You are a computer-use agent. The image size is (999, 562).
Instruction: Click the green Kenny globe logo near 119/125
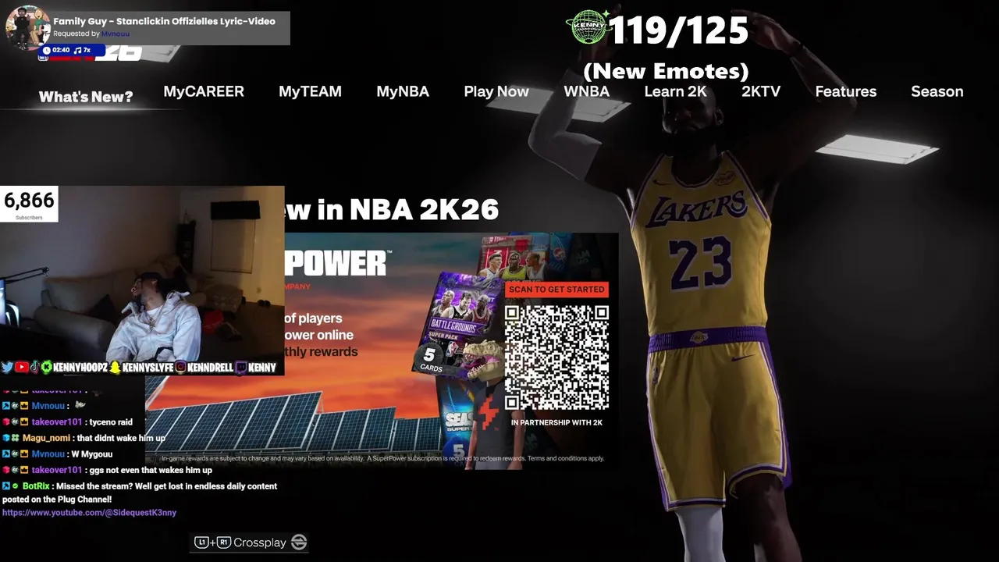[589, 28]
